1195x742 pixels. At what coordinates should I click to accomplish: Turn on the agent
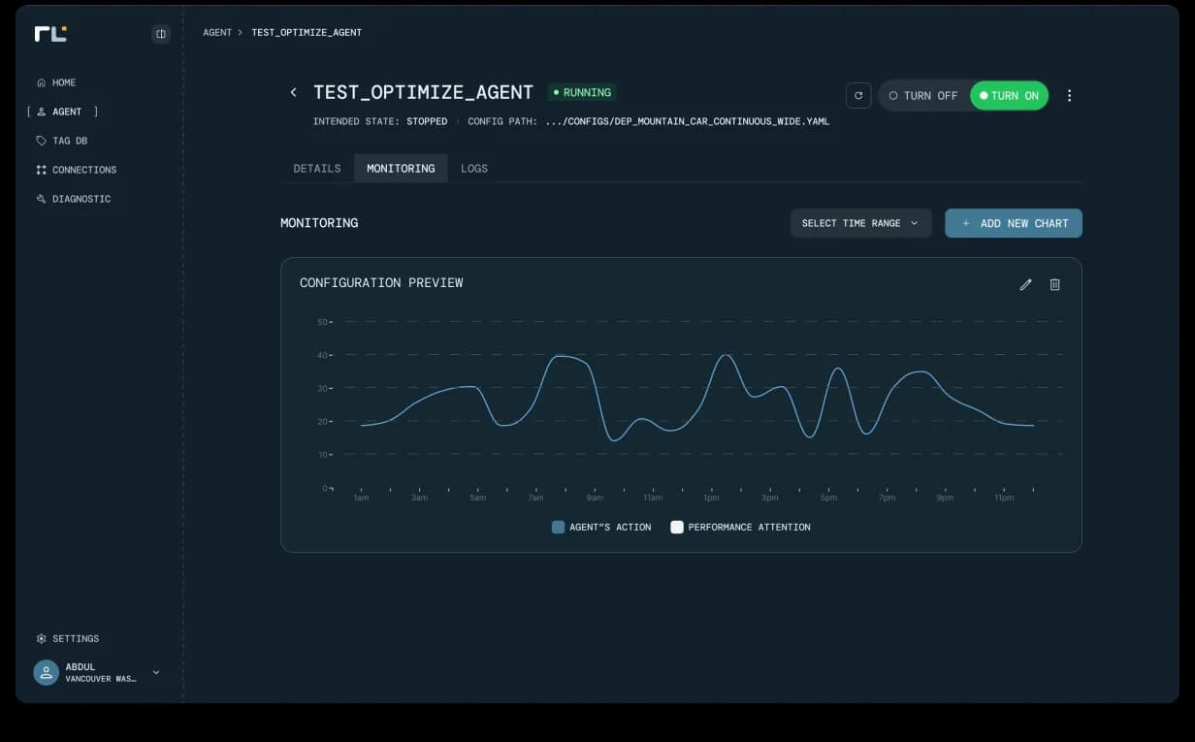[1009, 95]
